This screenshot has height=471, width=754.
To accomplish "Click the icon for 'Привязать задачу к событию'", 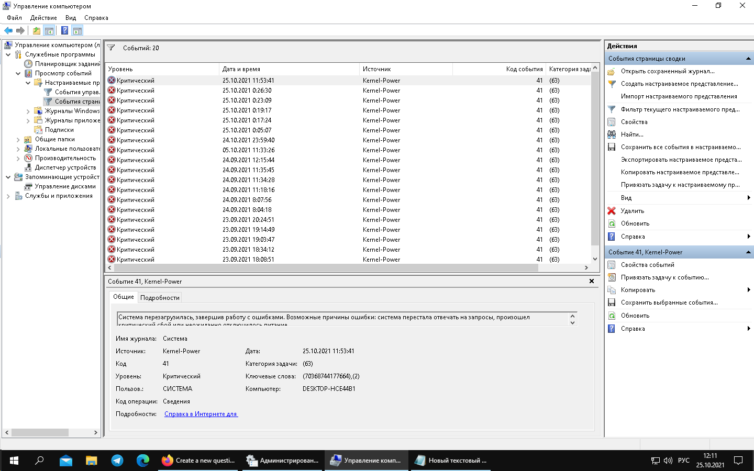I will pyautogui.click(x=612, y=277).
